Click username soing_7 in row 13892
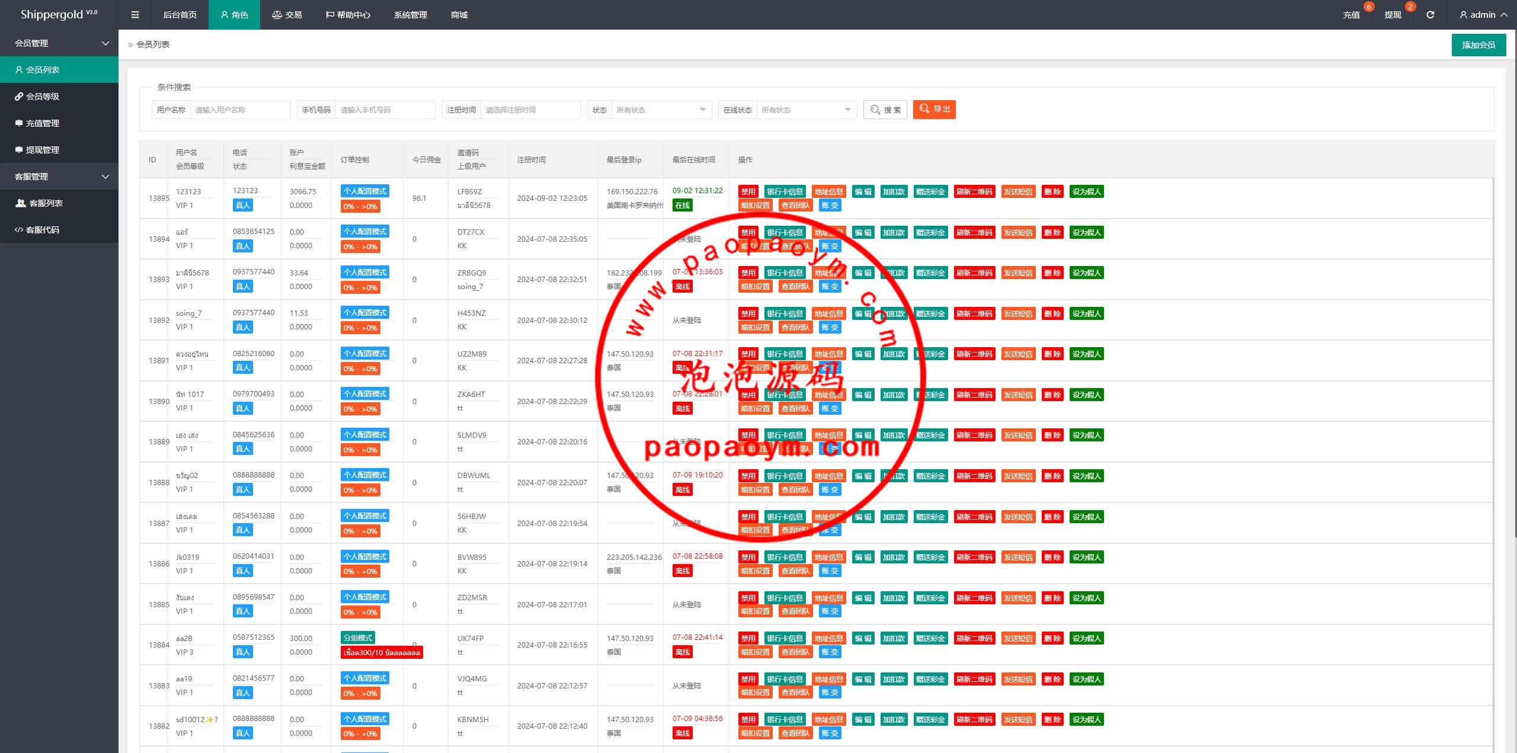 (x=189, y=313)
